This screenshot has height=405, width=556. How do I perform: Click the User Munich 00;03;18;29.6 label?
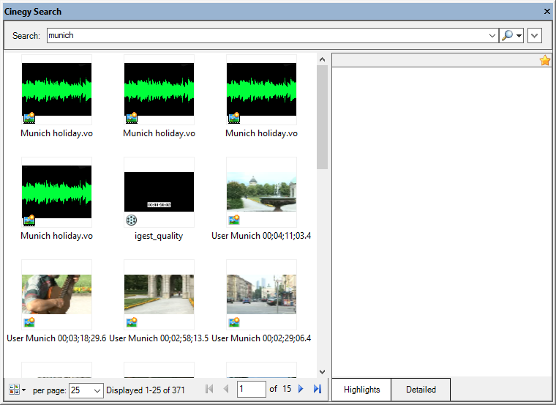click(56, 338)
